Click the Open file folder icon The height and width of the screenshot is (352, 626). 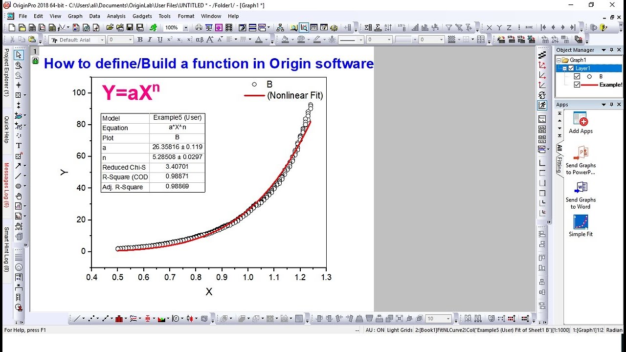coord(110,28)
